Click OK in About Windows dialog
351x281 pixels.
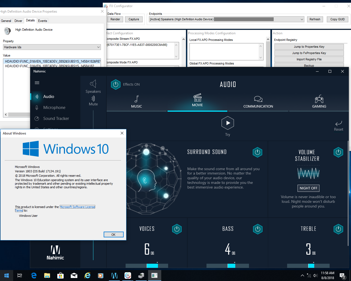click(114, 235)
